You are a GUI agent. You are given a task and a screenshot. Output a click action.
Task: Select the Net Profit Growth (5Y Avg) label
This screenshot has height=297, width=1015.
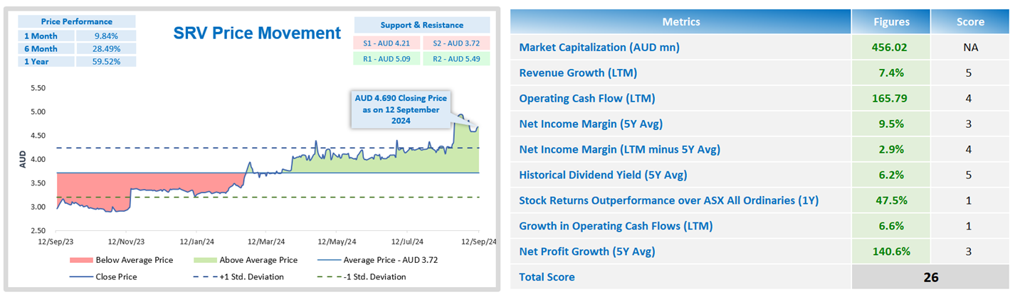tap(587, 252)
